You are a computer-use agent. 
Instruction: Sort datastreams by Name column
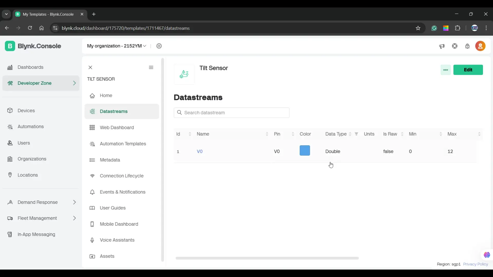(x=267, y=134)
